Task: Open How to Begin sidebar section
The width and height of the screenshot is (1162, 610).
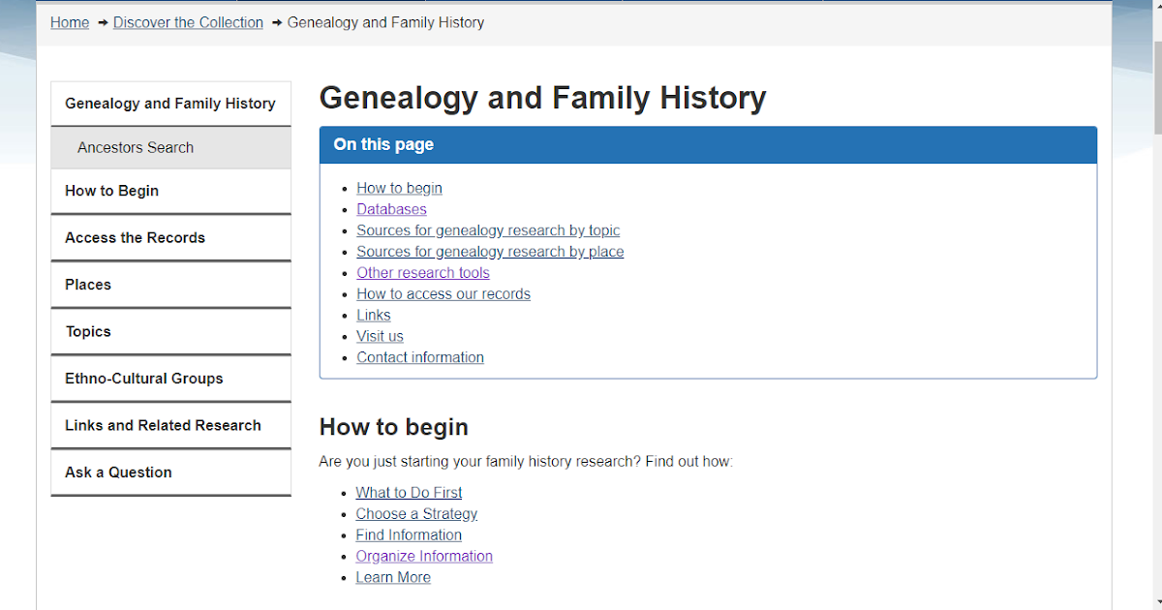Action: [111, 191]
